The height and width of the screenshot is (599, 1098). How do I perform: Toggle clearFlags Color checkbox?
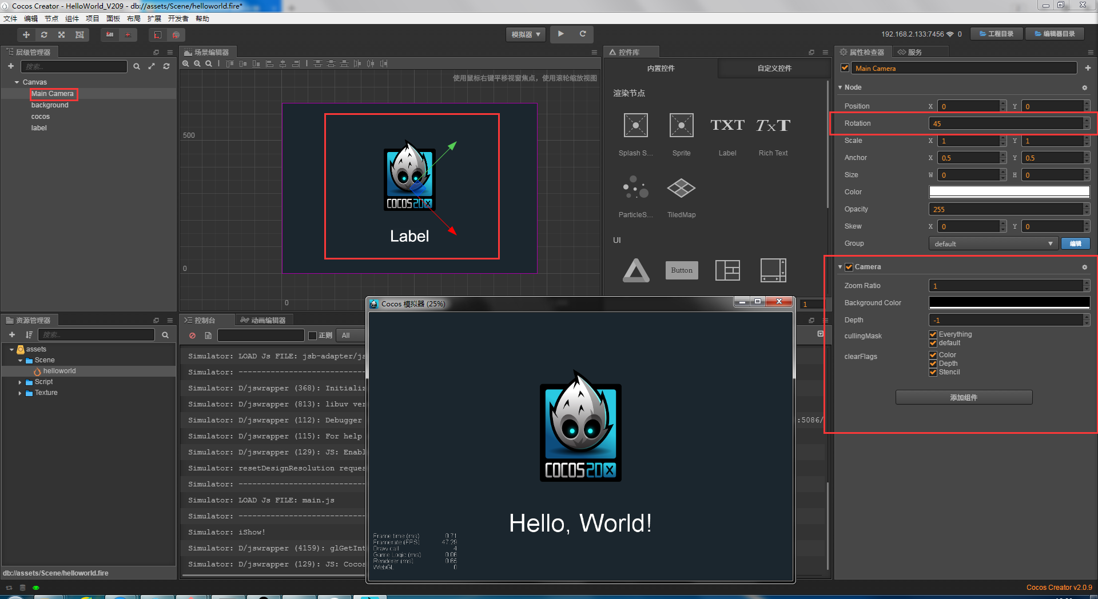point(933,355)
